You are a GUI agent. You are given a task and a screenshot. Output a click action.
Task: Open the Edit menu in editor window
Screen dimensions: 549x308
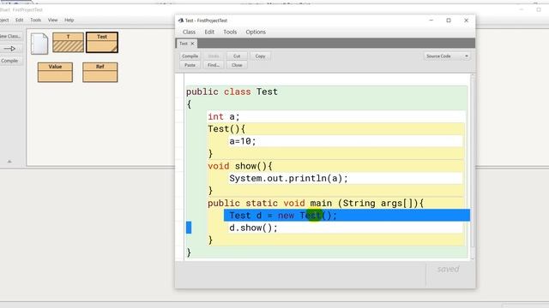[209, 32]
